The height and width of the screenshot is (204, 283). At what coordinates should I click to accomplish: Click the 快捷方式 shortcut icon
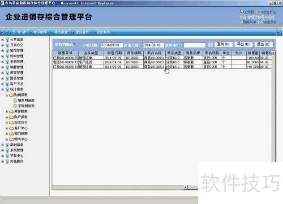(261, 22)
